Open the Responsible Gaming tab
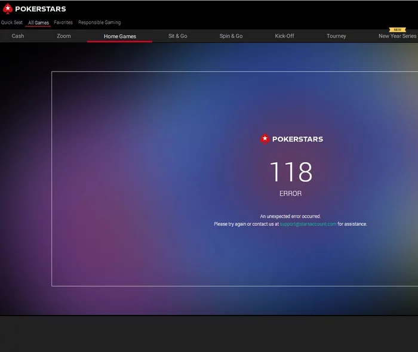418x352 pixels. [x=100, y=22]
